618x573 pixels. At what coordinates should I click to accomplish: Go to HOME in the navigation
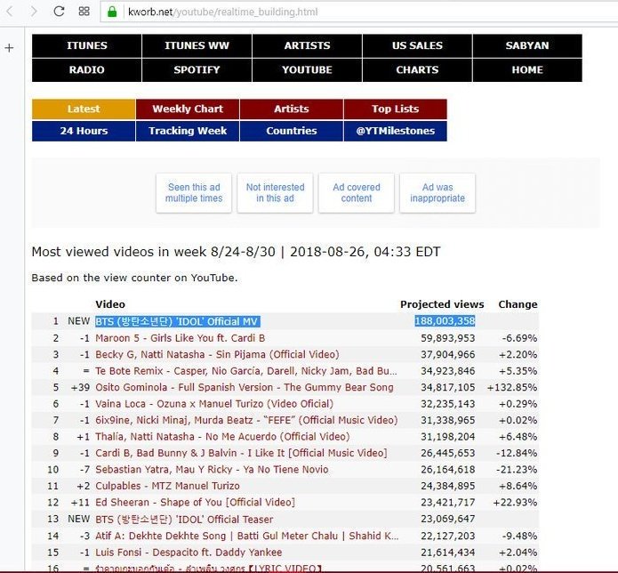(x=527, y=70)
